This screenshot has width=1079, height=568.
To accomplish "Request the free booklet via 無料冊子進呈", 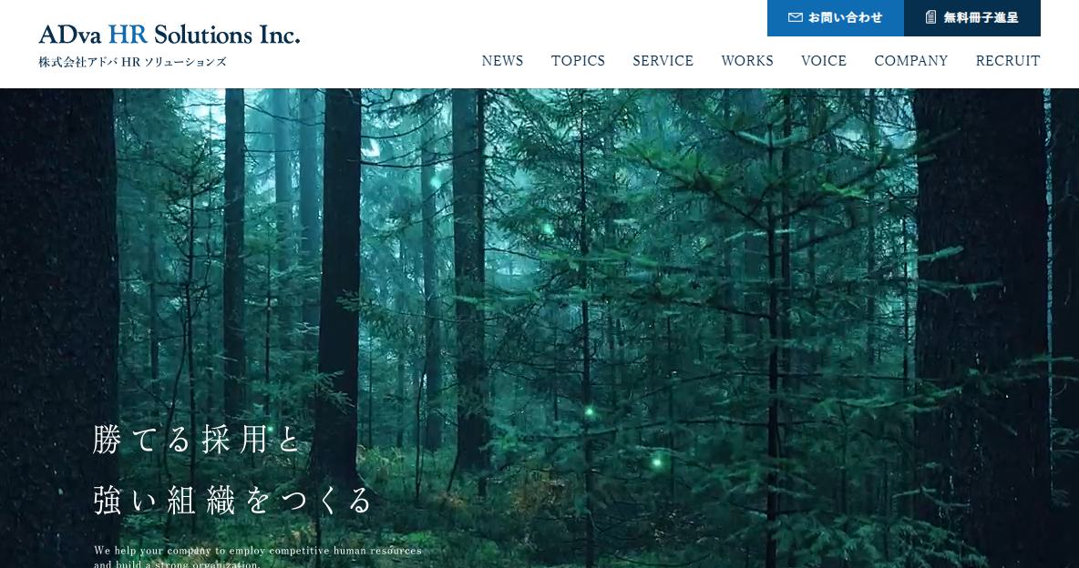I will pos(972,18).
